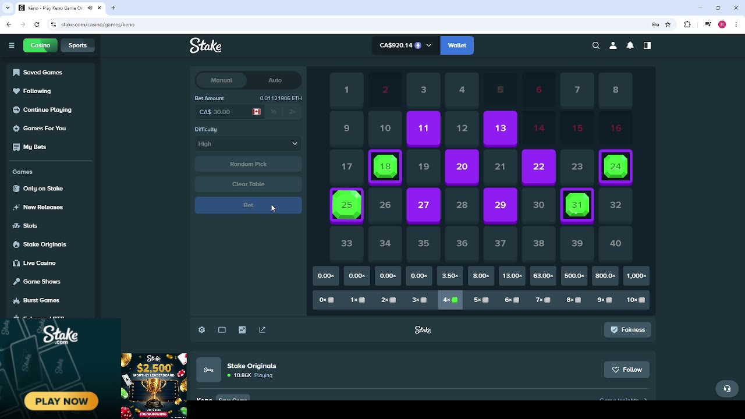
Task: Switch to the Manual tab
Action: (x=222, y=80)
